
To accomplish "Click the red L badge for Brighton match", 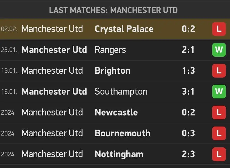I will tap(219, 71).
